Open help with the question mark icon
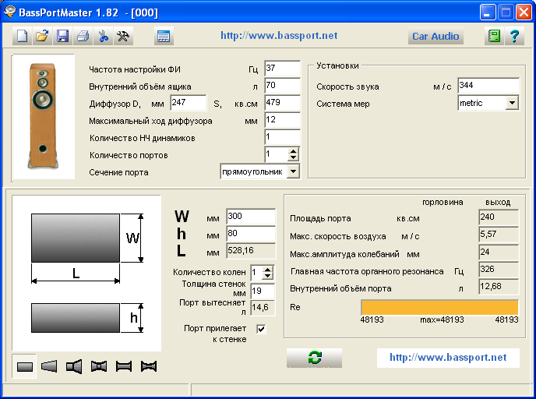 tap(514, 36)
